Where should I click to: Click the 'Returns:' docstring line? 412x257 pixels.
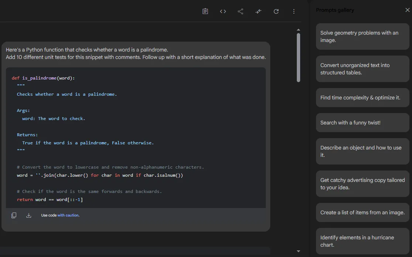tap(27, 135)
